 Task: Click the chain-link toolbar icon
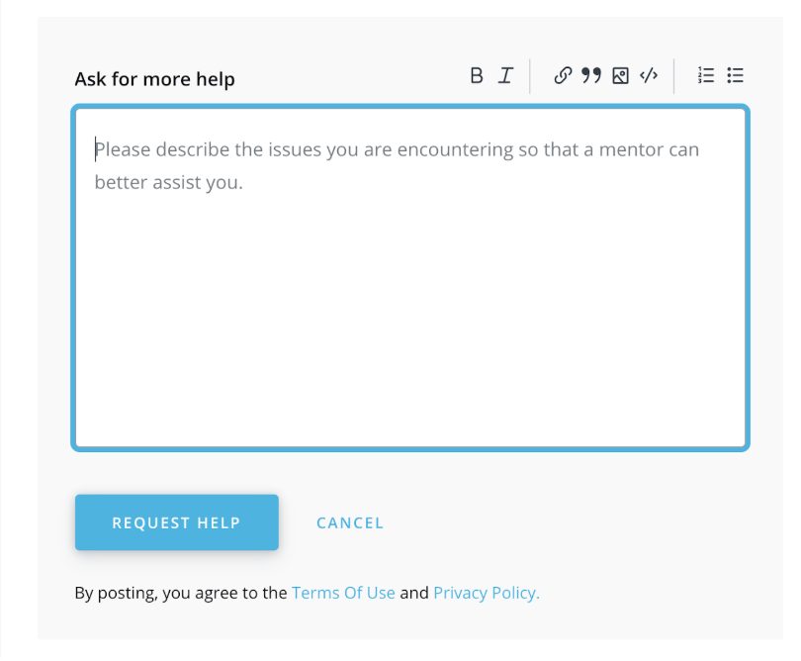point(563,75)
